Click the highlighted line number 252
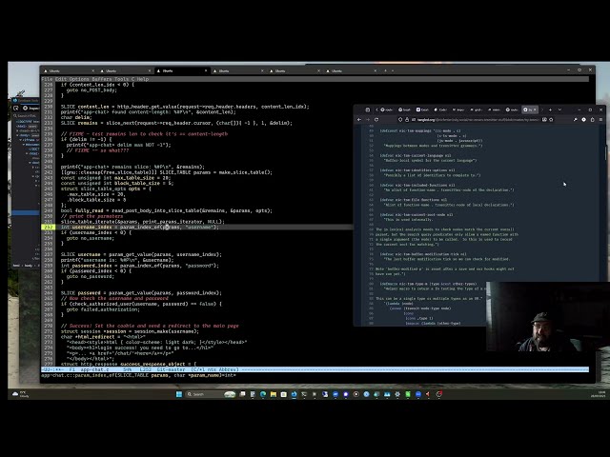This screenshot has width=610, height=457. click(x=49, y=227)
